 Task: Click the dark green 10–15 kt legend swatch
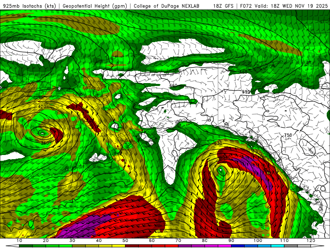[26, 246]
